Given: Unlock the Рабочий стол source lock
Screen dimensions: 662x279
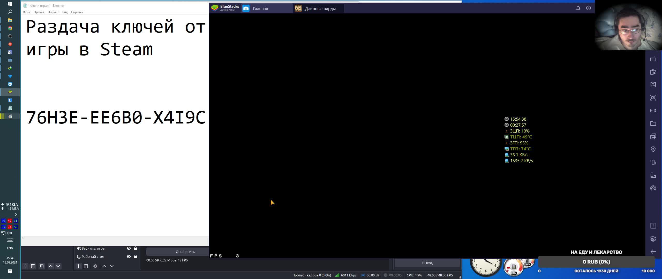Looking at the screenshot, I should [x=136, y=257].
